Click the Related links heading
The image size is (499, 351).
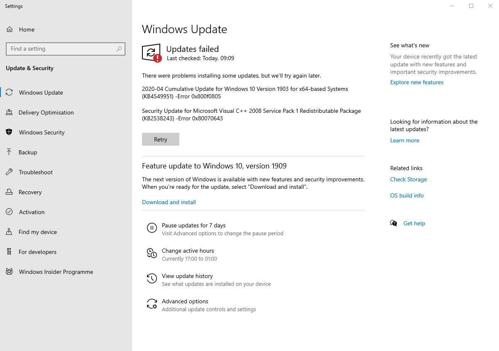pyautogui.click(x=406, y=168)
